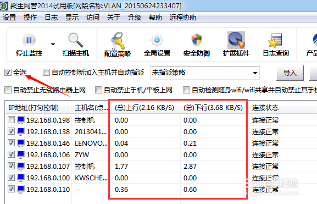The image size is (317, 204).
Task: Click upload value 0.04
Action: pyautogui.click(x=121, y=144)
